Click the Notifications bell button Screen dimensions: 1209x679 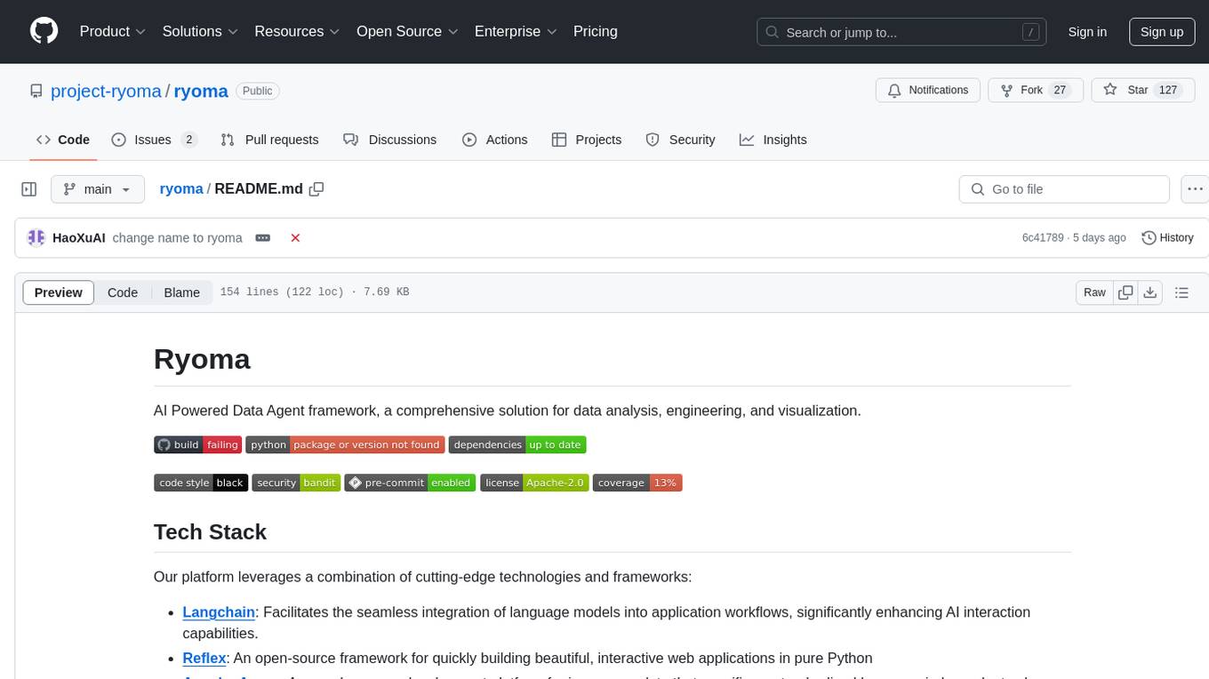coord(928,90)
